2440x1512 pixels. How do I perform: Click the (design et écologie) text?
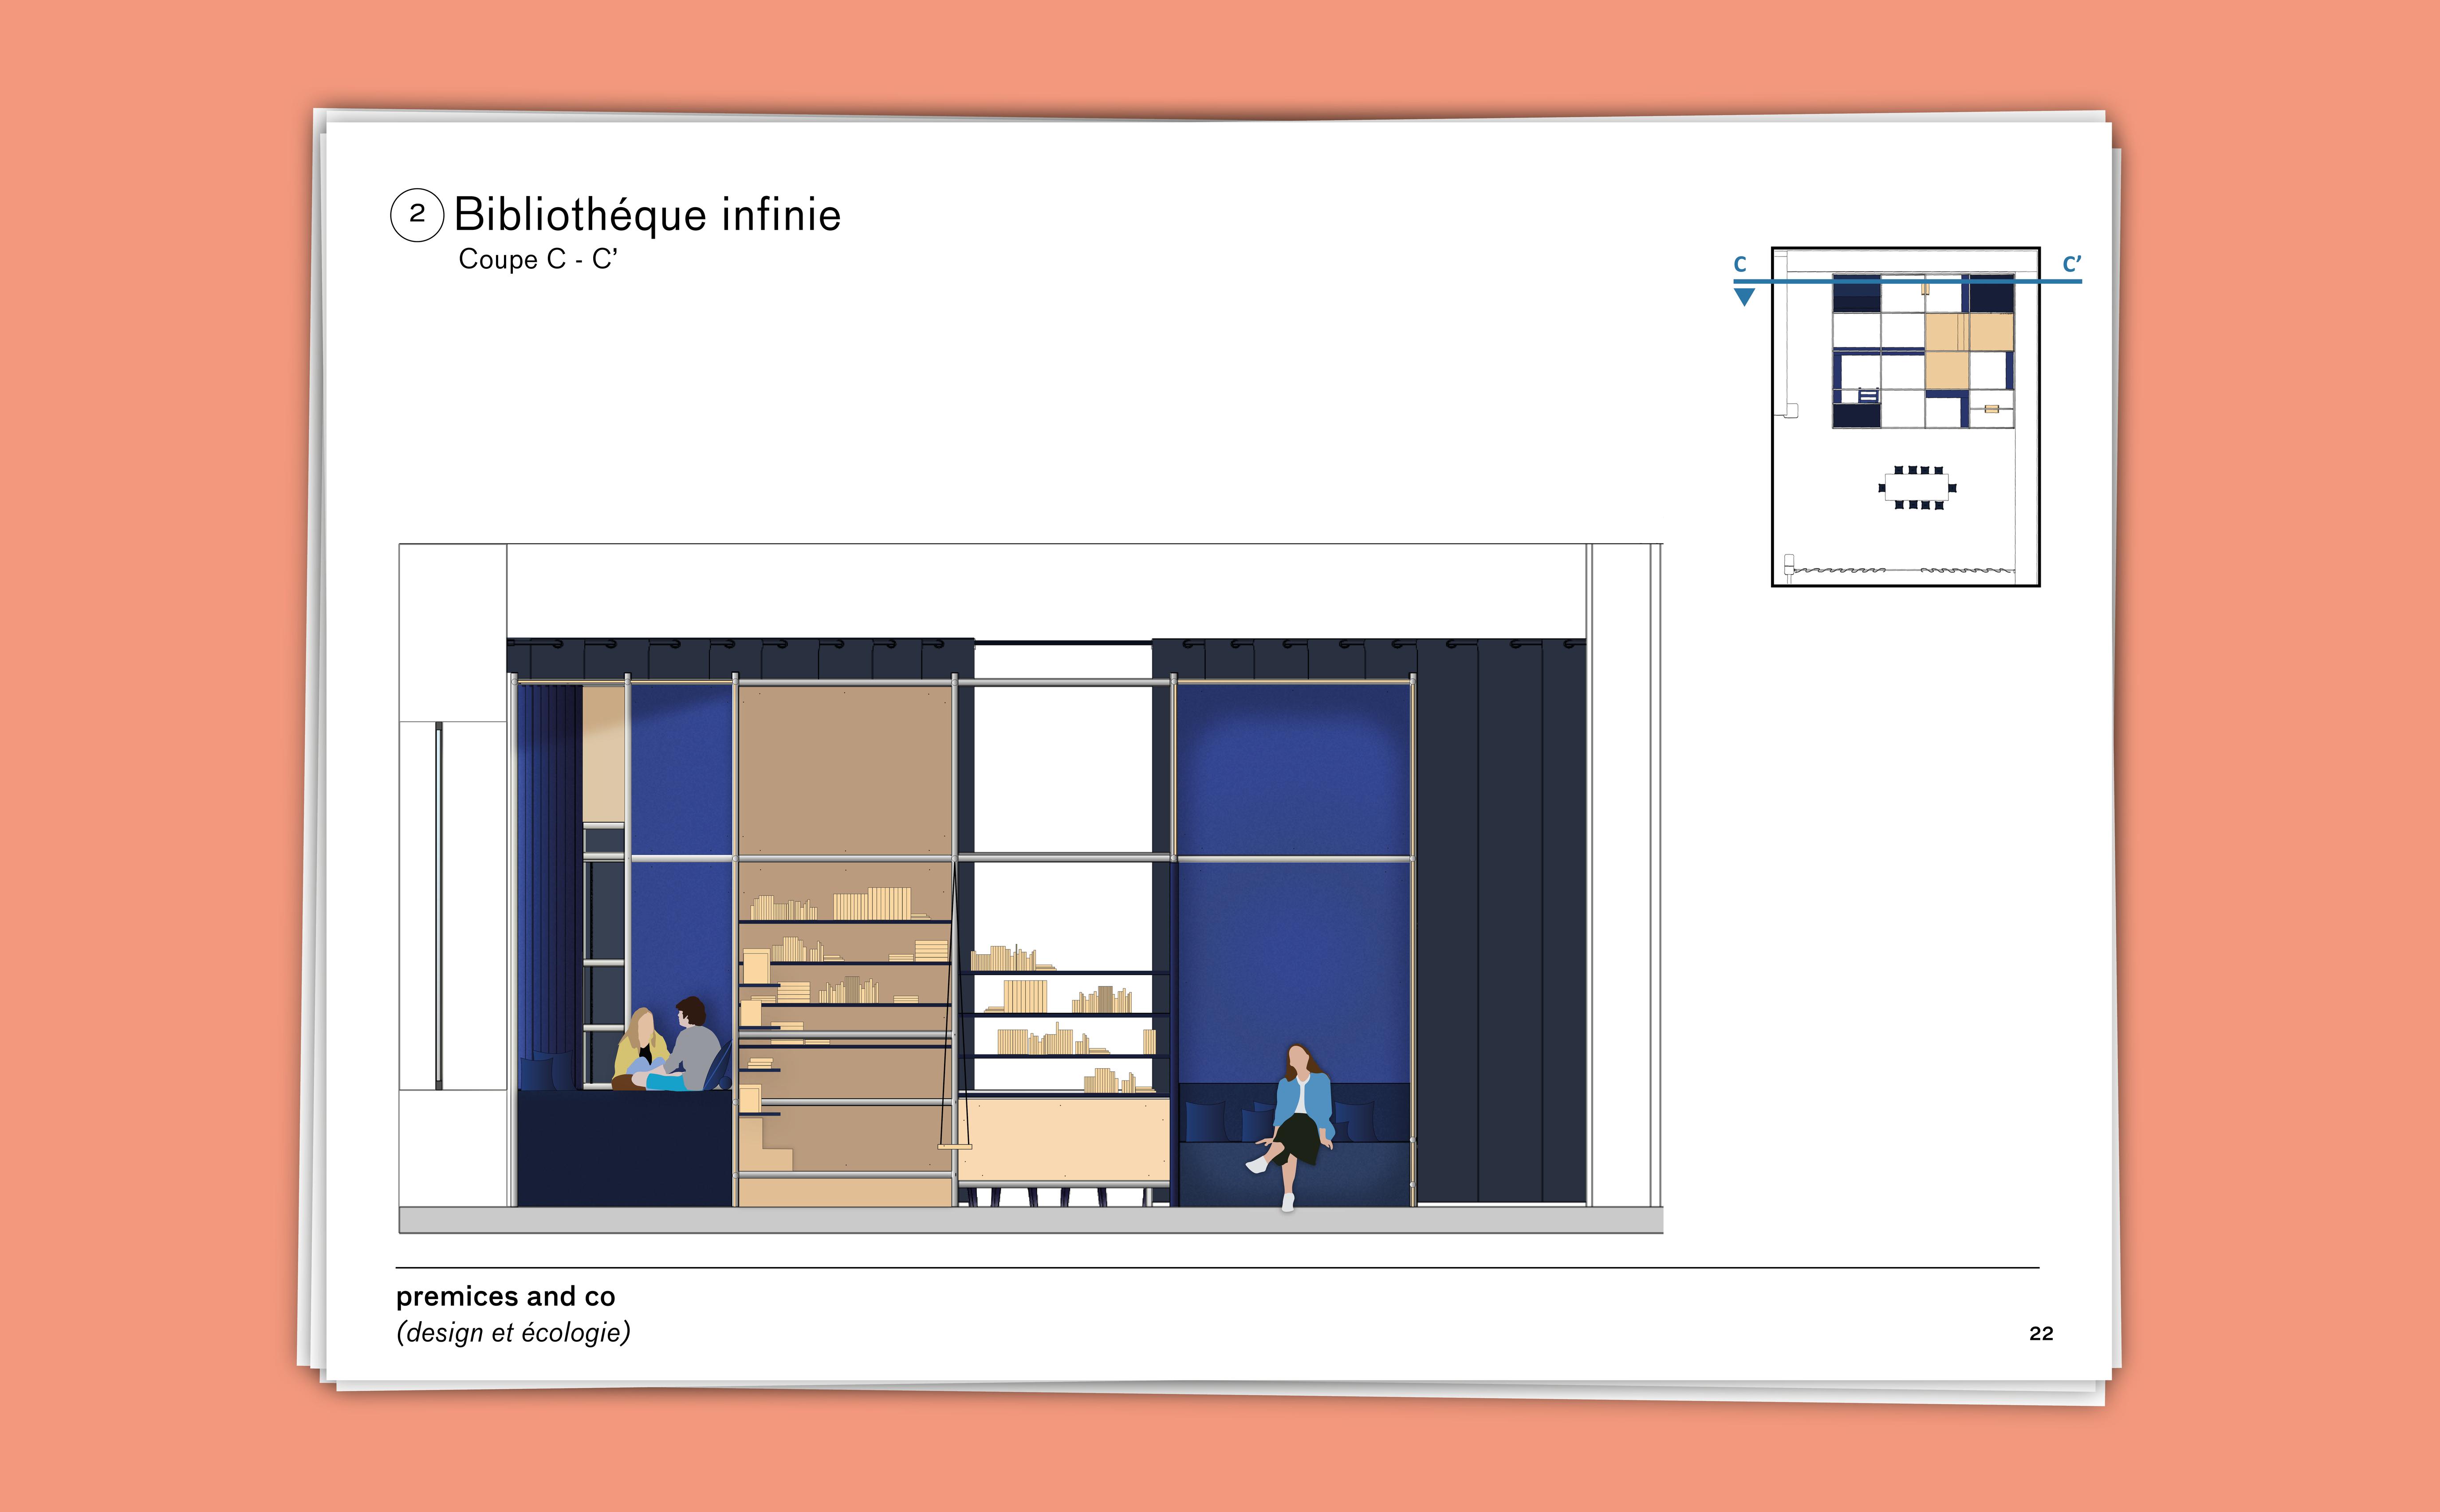pyautogui.click(x=513, y=1333)
